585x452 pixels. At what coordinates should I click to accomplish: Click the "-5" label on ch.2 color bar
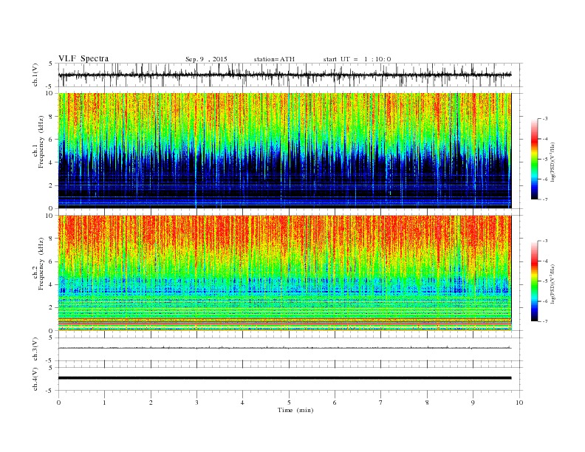(545, 281)
